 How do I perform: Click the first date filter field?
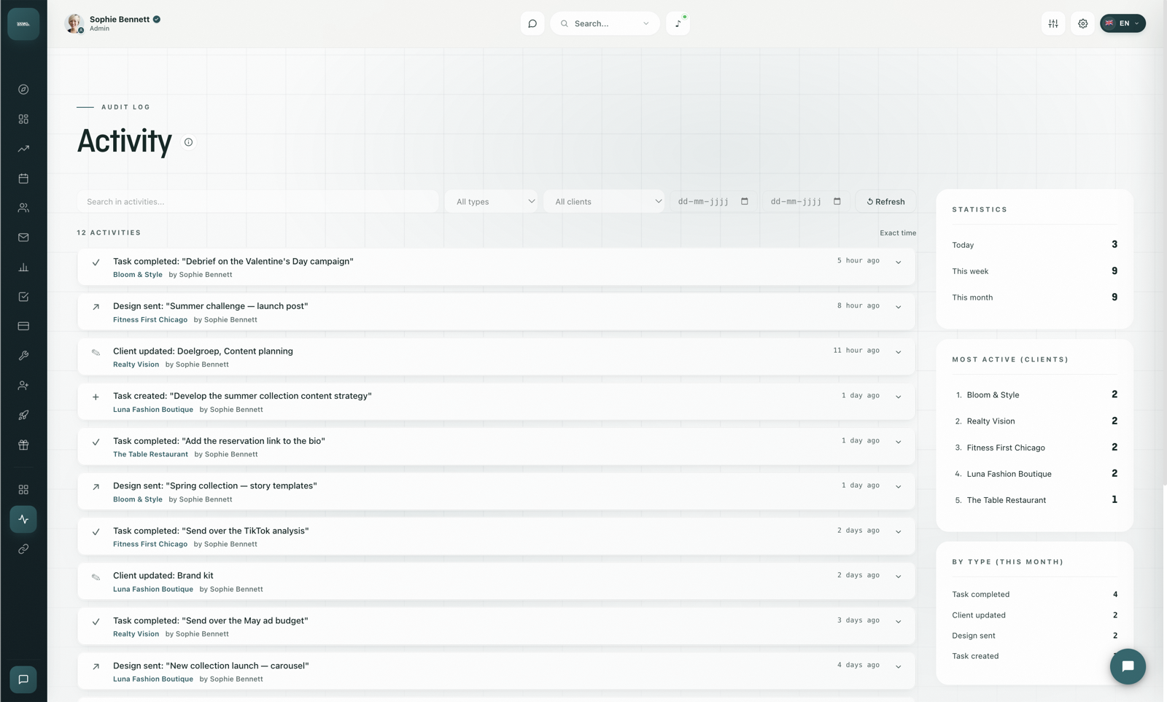[713, 201]
